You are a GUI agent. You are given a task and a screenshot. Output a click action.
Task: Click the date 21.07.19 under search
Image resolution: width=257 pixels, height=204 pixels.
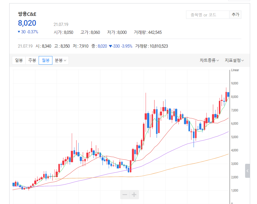coord(61,24)
